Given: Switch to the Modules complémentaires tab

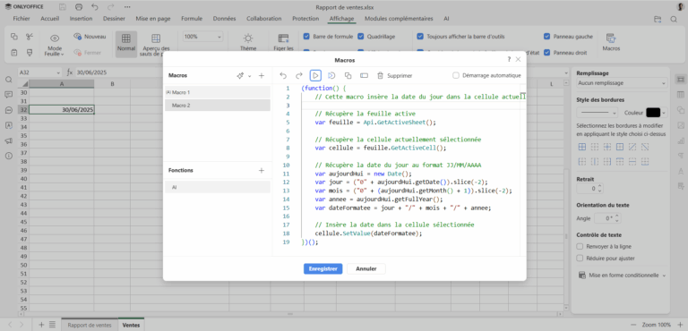Looking at the screenshot, I should click(x=399, y=19).
